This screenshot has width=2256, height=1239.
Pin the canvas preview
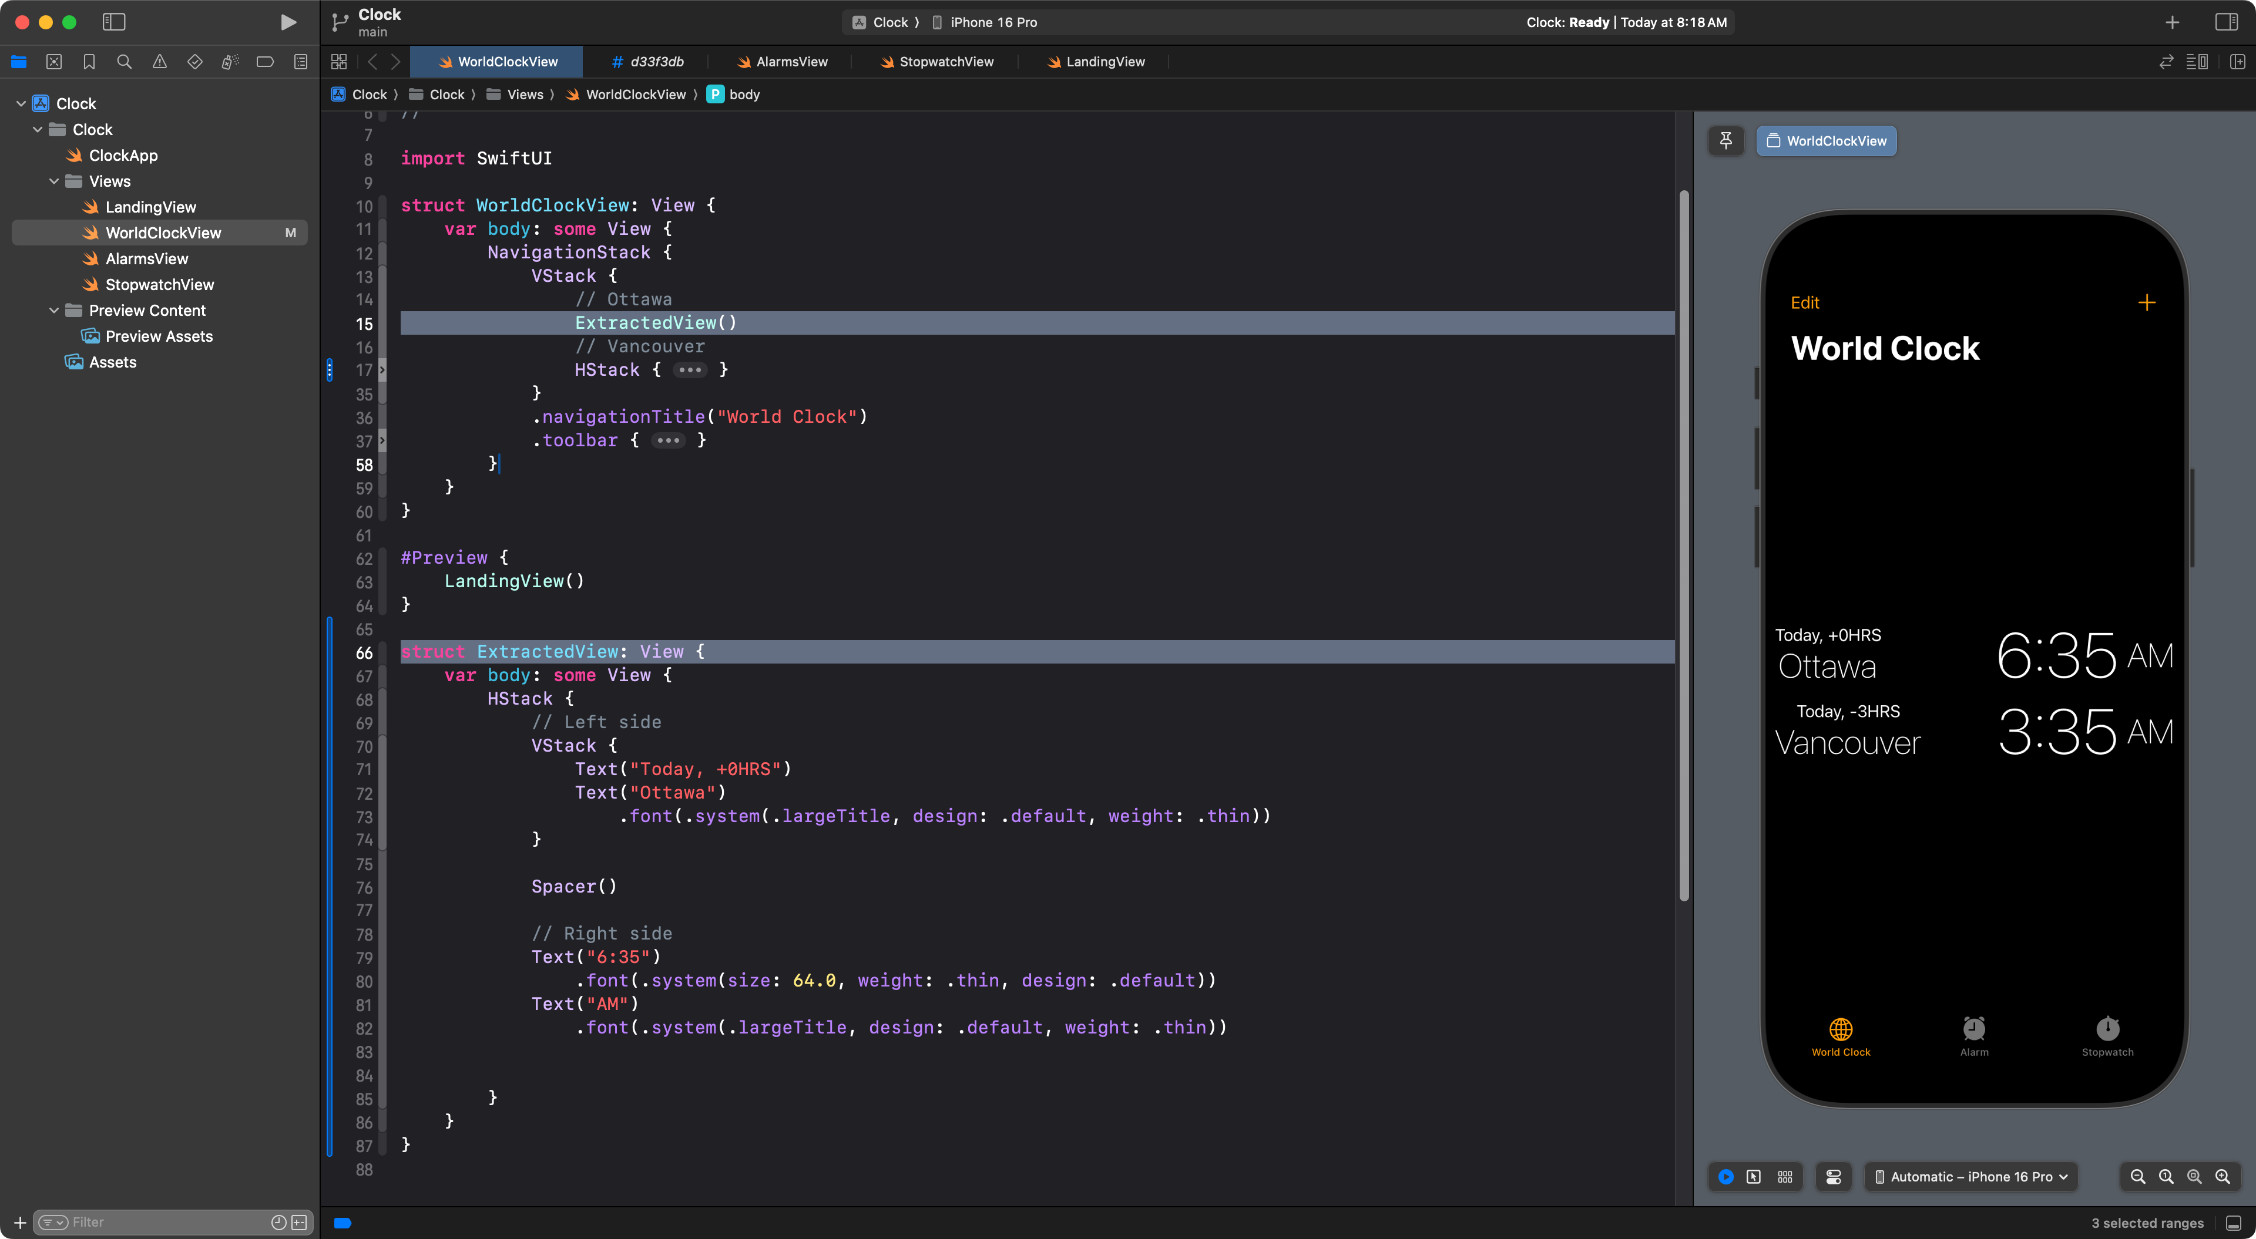(1725, 140)
